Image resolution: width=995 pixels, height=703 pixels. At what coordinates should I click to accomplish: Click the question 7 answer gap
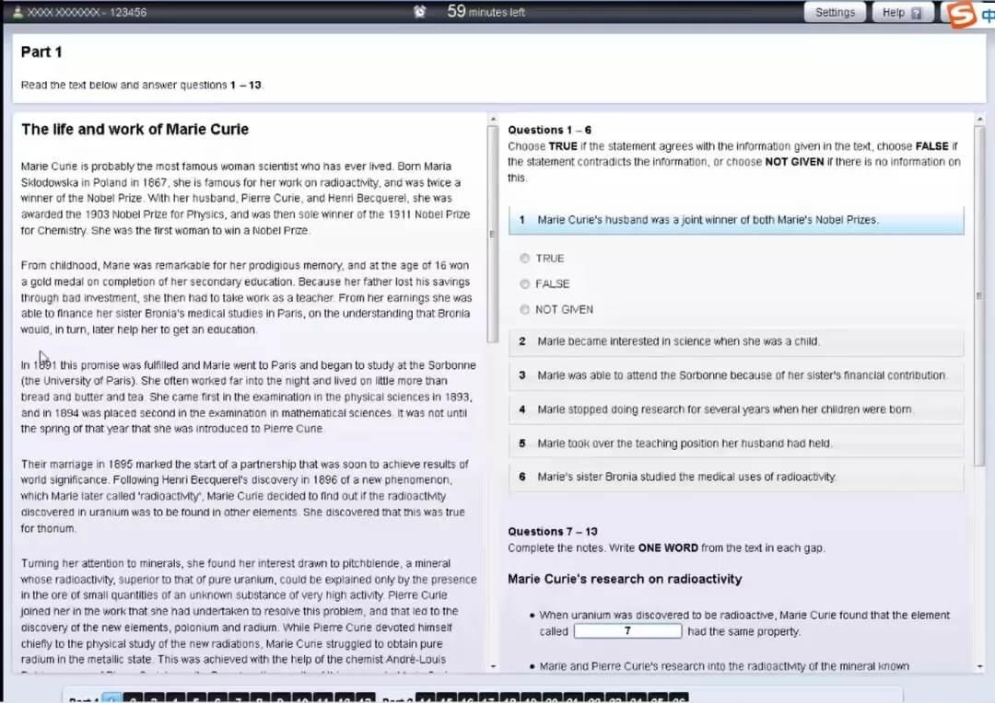pos(627,631)
